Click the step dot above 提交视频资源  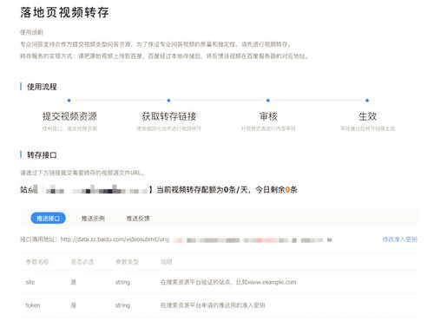(69, 101)
